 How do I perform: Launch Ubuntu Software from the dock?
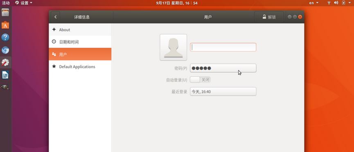pyautogui.click(x=5, y=25)
